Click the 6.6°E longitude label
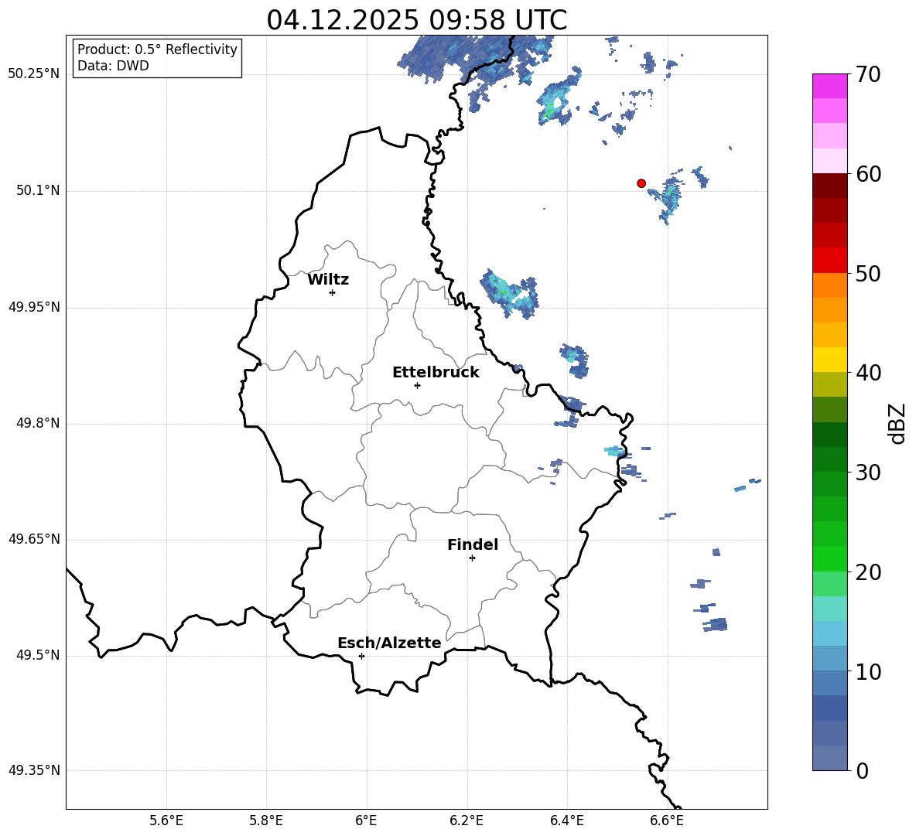 click(x=667, y=821)
